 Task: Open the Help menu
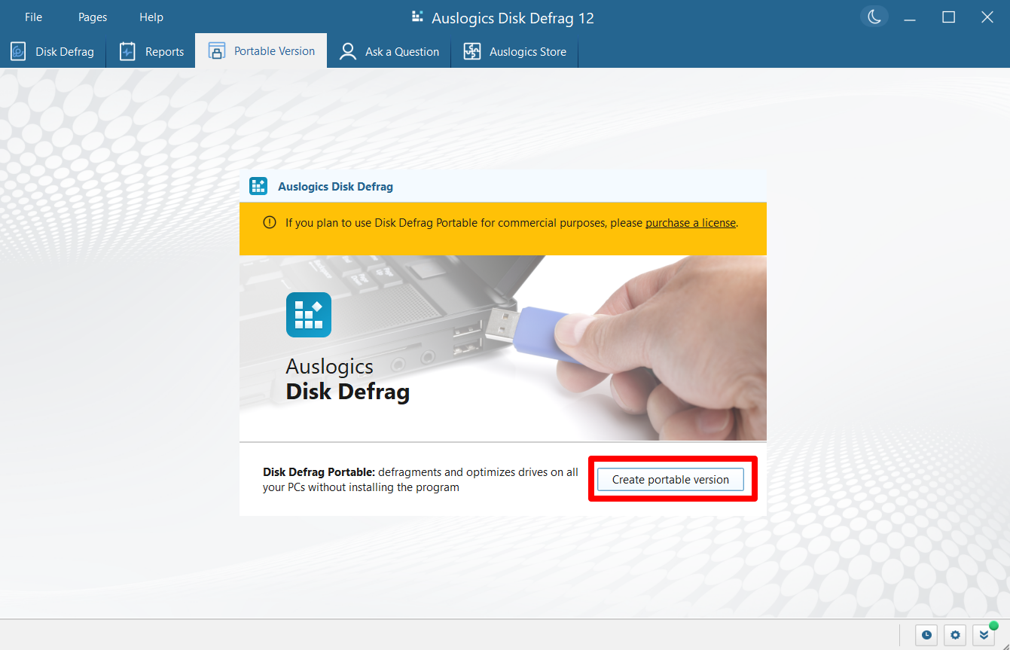pos(151,17)
